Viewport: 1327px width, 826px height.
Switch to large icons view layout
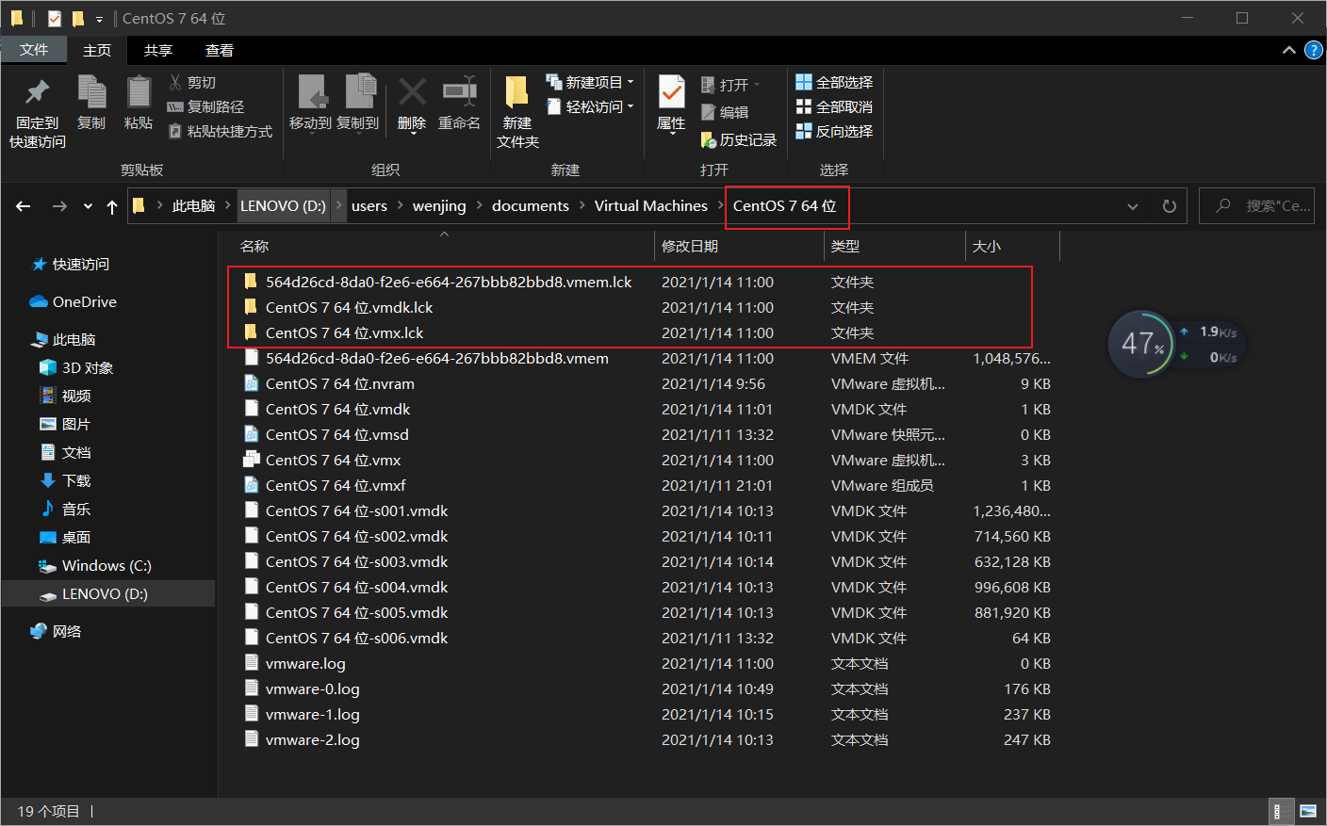1308,811
